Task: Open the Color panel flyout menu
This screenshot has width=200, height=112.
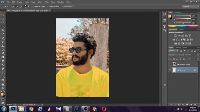Action: click(x=198, y=12)
